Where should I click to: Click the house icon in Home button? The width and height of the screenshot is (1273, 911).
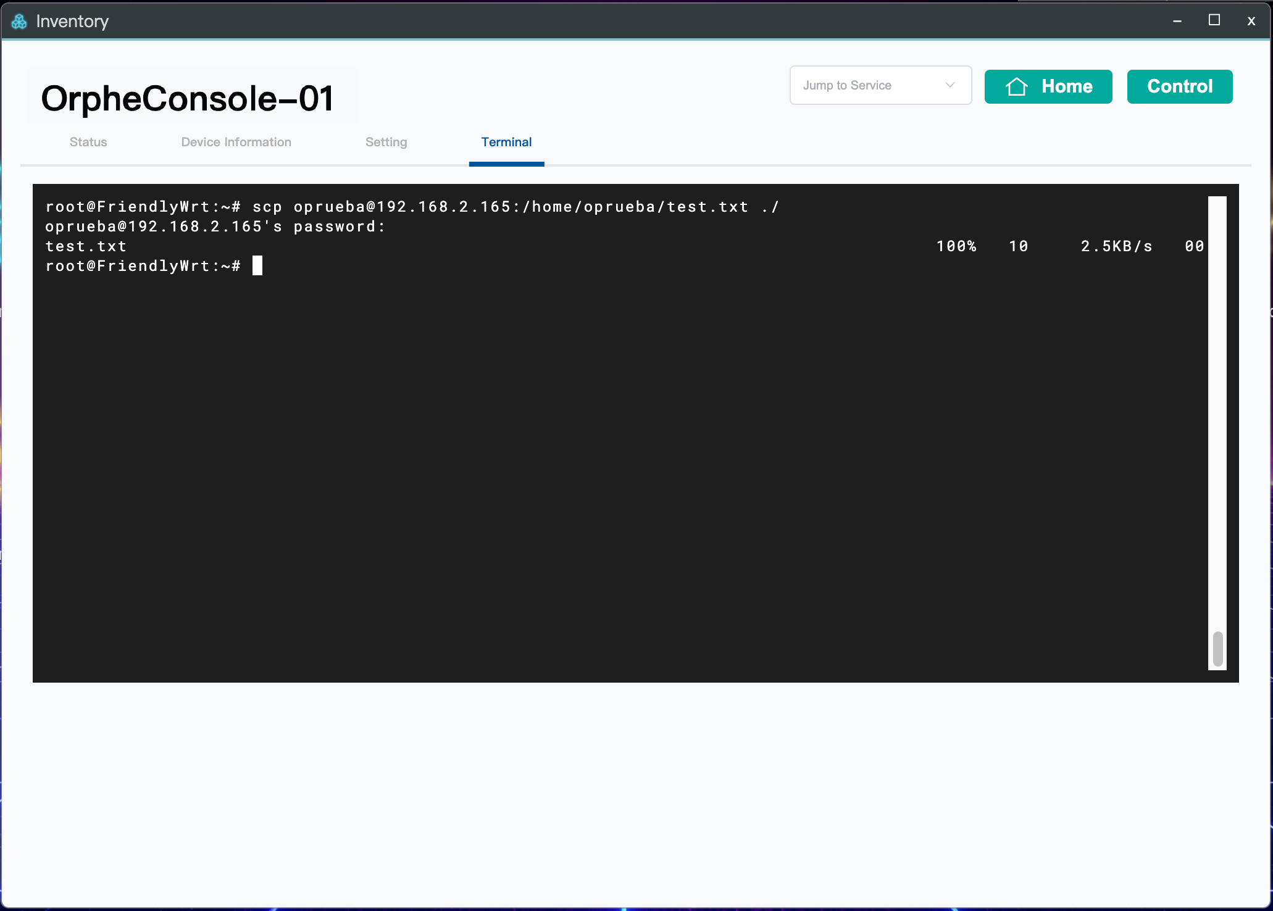1016,86
